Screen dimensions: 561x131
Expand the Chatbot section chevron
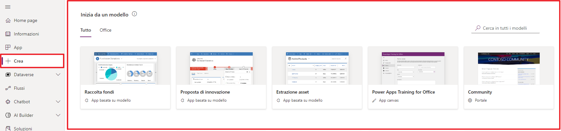pos(58,102)
